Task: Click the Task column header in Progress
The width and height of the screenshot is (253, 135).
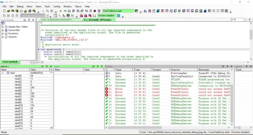Action: (243, 70)
